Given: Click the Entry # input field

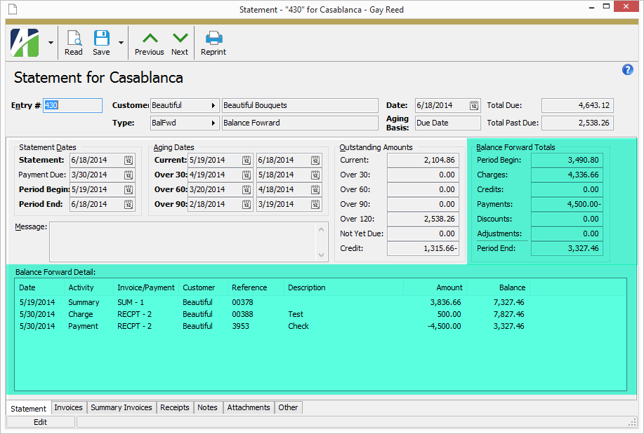Looking at the screenshot, I should click(x=73, y=106).
